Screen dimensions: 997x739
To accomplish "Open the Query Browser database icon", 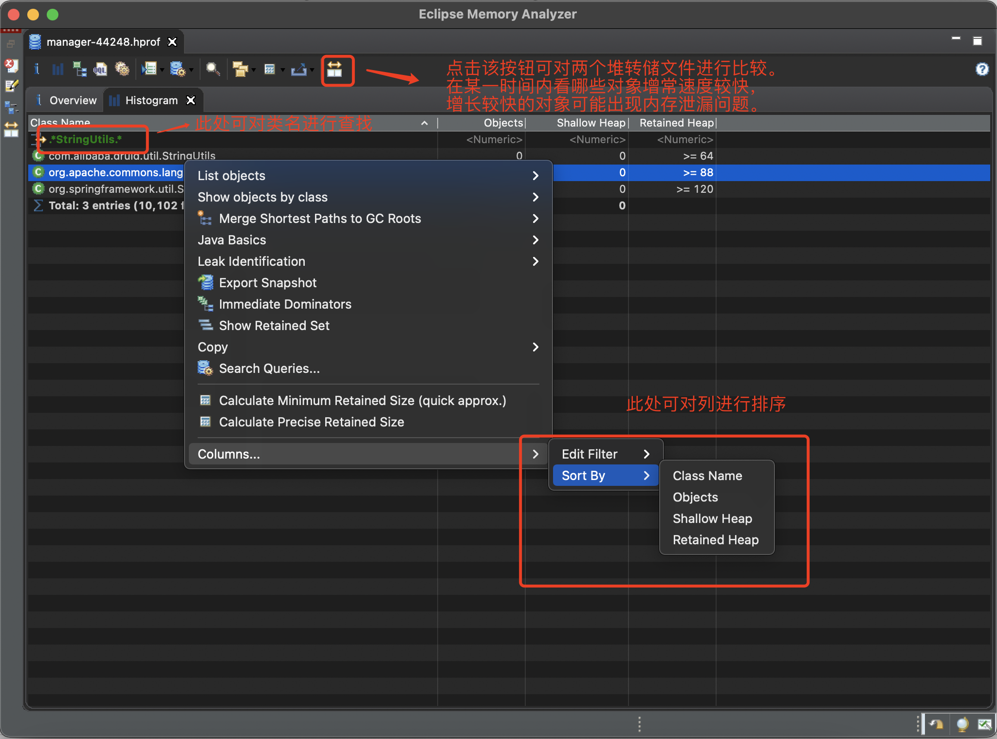I will [x=178, y=69].
